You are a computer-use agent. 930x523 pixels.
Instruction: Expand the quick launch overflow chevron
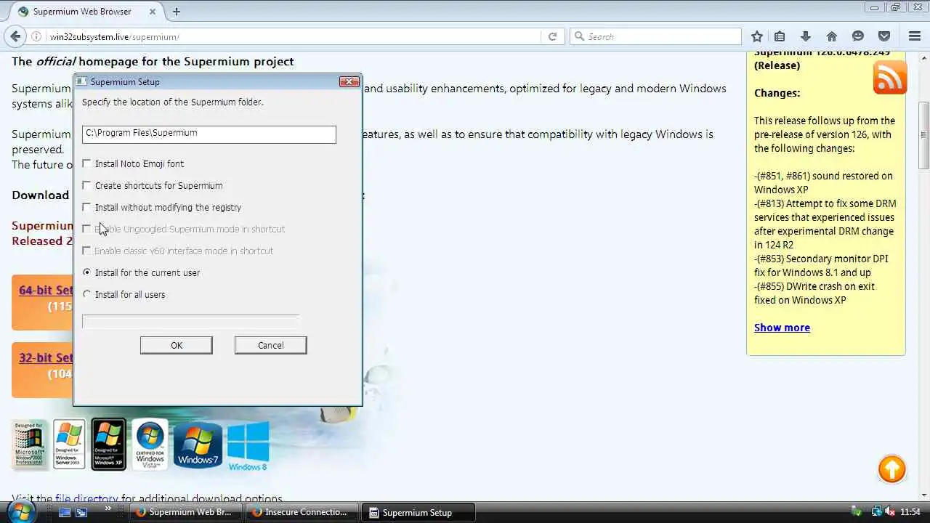pyautogui.click(x=108, y=508)
